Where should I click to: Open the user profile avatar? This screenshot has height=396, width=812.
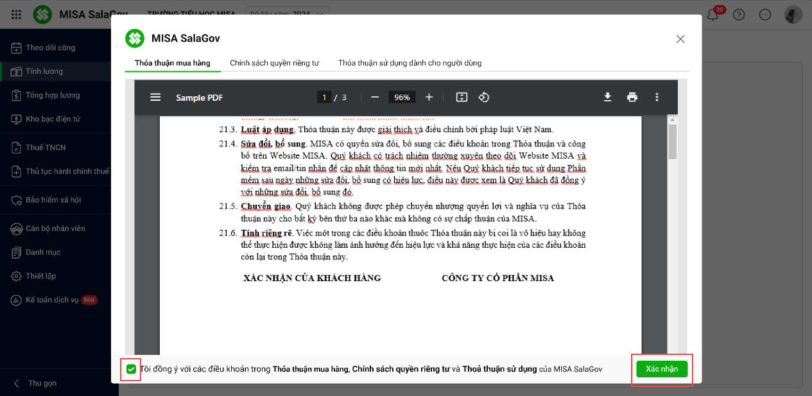(793, 15)
